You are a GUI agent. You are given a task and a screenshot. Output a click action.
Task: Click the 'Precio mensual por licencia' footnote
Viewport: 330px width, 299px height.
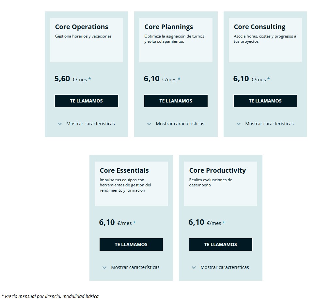(x=50, y=296)
